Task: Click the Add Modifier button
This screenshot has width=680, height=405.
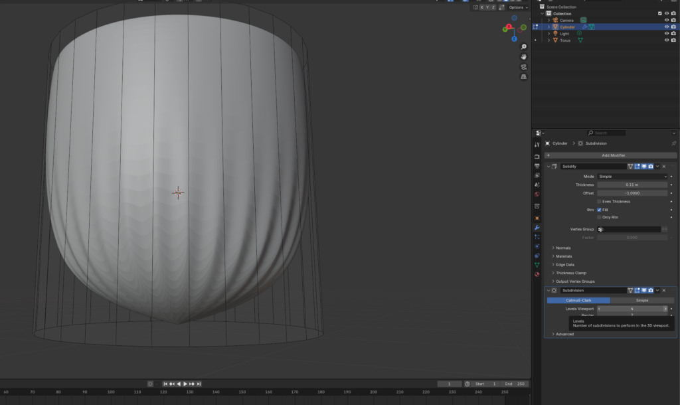Action: [x=613, y=155]
